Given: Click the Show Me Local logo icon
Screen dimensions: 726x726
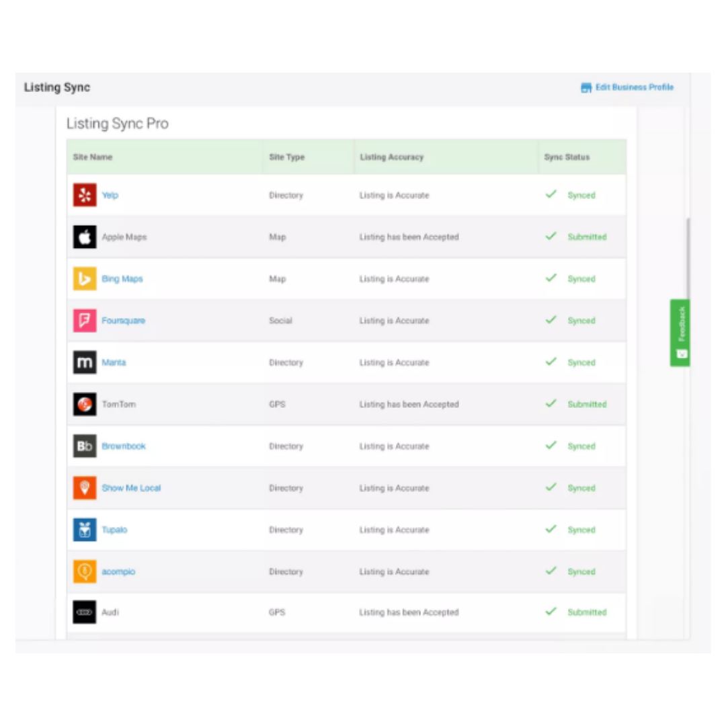Looking at the screenshot, I should pos(85,487).
